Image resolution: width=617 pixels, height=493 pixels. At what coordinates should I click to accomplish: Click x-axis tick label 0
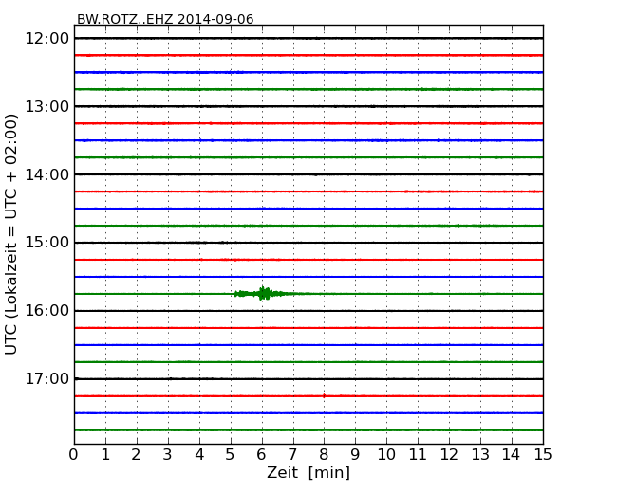tap(74, 455)
